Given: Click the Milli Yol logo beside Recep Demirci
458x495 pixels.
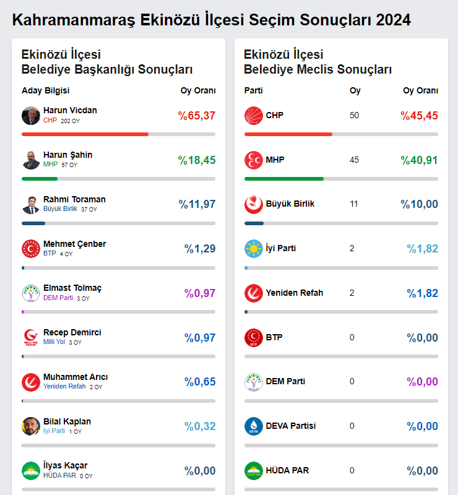Looking at the screenshot, I should 31,337.
